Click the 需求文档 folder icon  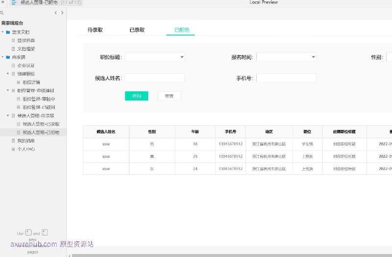pos(8,32)
